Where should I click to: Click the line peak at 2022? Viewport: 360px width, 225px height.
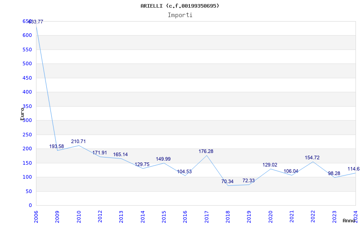pos(313,162)
